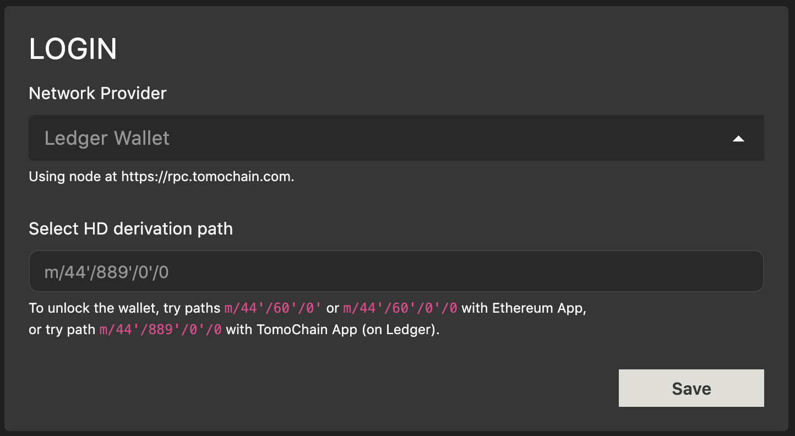Click the pink m/44'/889'/0'/0 hint path
Screen dimensions: 795x436
pos(161,330)
